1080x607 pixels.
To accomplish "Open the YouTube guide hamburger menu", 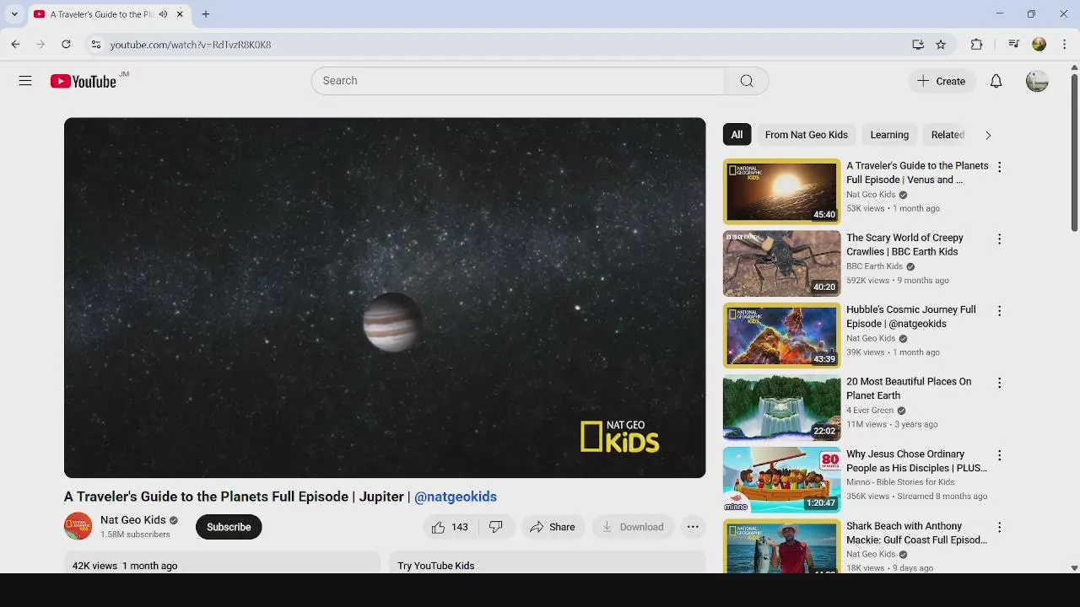I will coord(25,81).
